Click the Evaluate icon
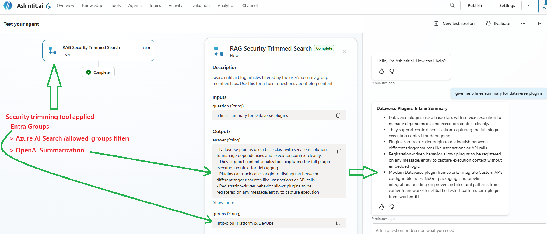The height and width of the screenshot is (234, 547). (488, 23)
